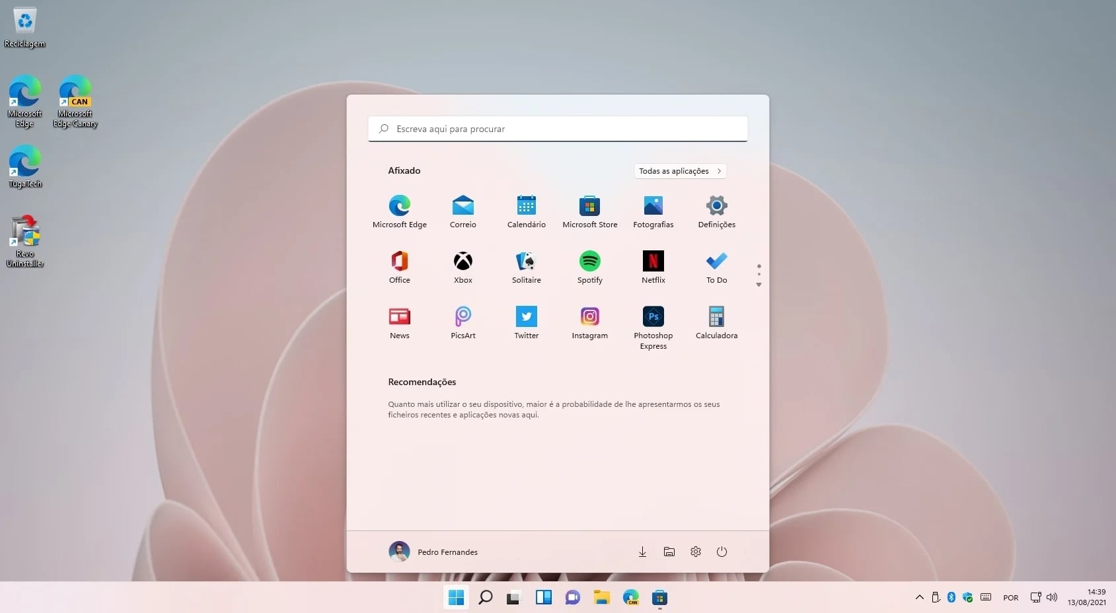Go to next pinned apps page arrow
The width and height of the screenshot is (1116, 613).
pos(759,285)
